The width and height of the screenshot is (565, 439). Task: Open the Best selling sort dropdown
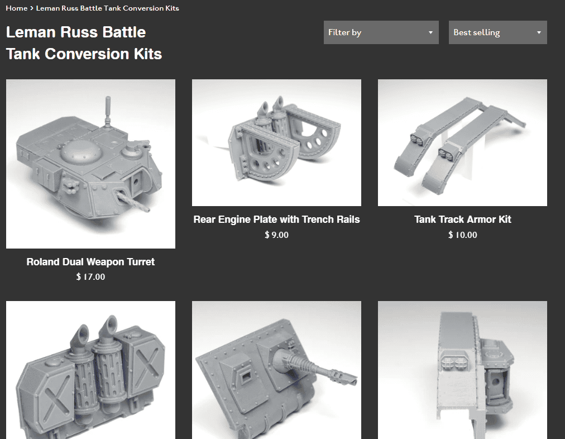click(497, 32)
